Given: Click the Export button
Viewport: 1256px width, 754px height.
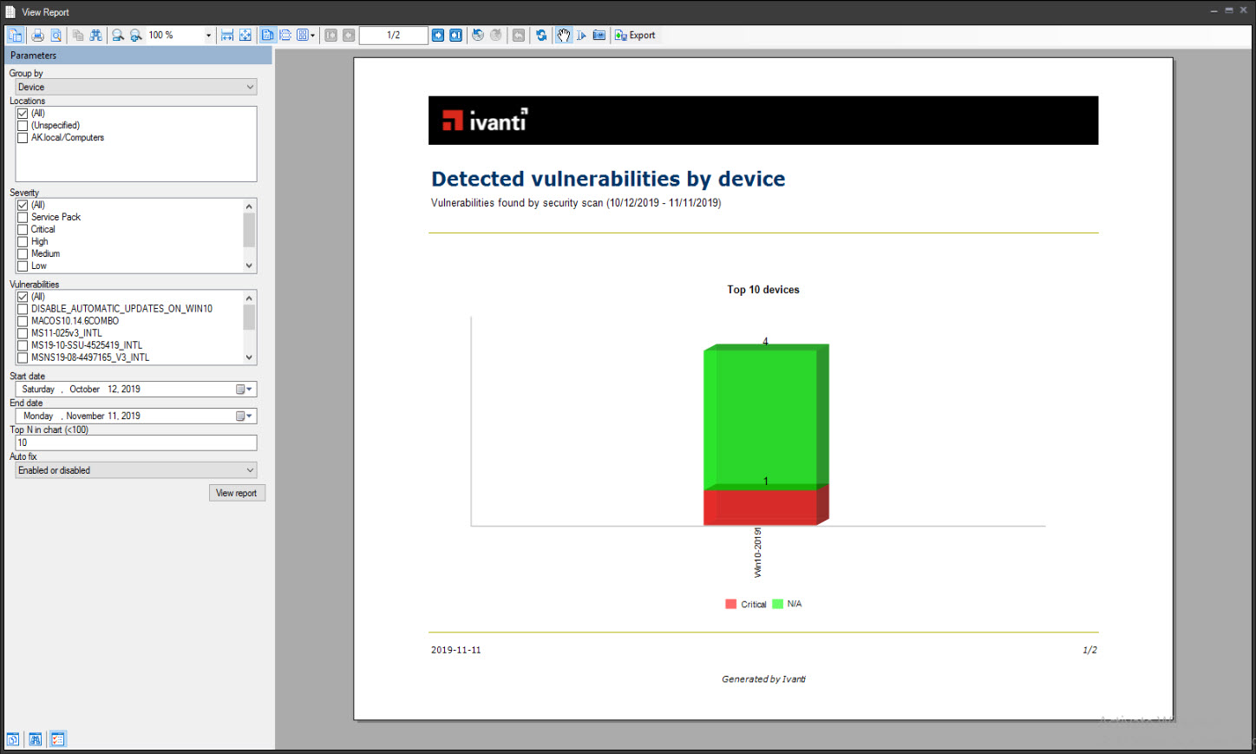Looking at the screenshot, I should coord(636,35).
